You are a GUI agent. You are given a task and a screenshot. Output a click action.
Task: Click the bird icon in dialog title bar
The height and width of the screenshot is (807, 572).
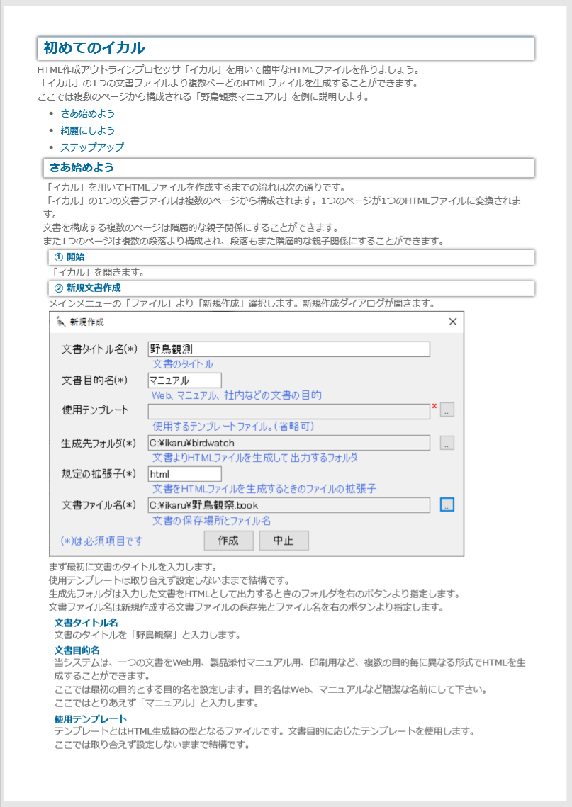pos(60,322)
